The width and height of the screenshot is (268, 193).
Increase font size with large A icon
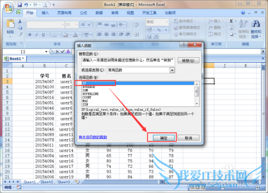83,24
